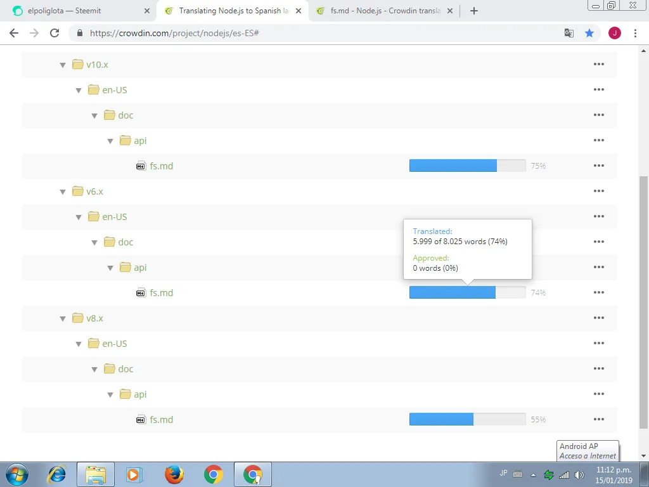Open options menu for v6.x folder row
This screenshot has width=649, height=487.
click(598, 191)
